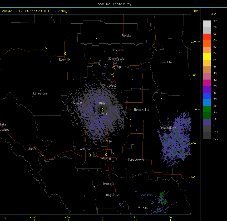Select the slate-blue 0-10 dBZ legend swatch
The height and width of the screenshot is (221, 227).
[x=207, y=122]
